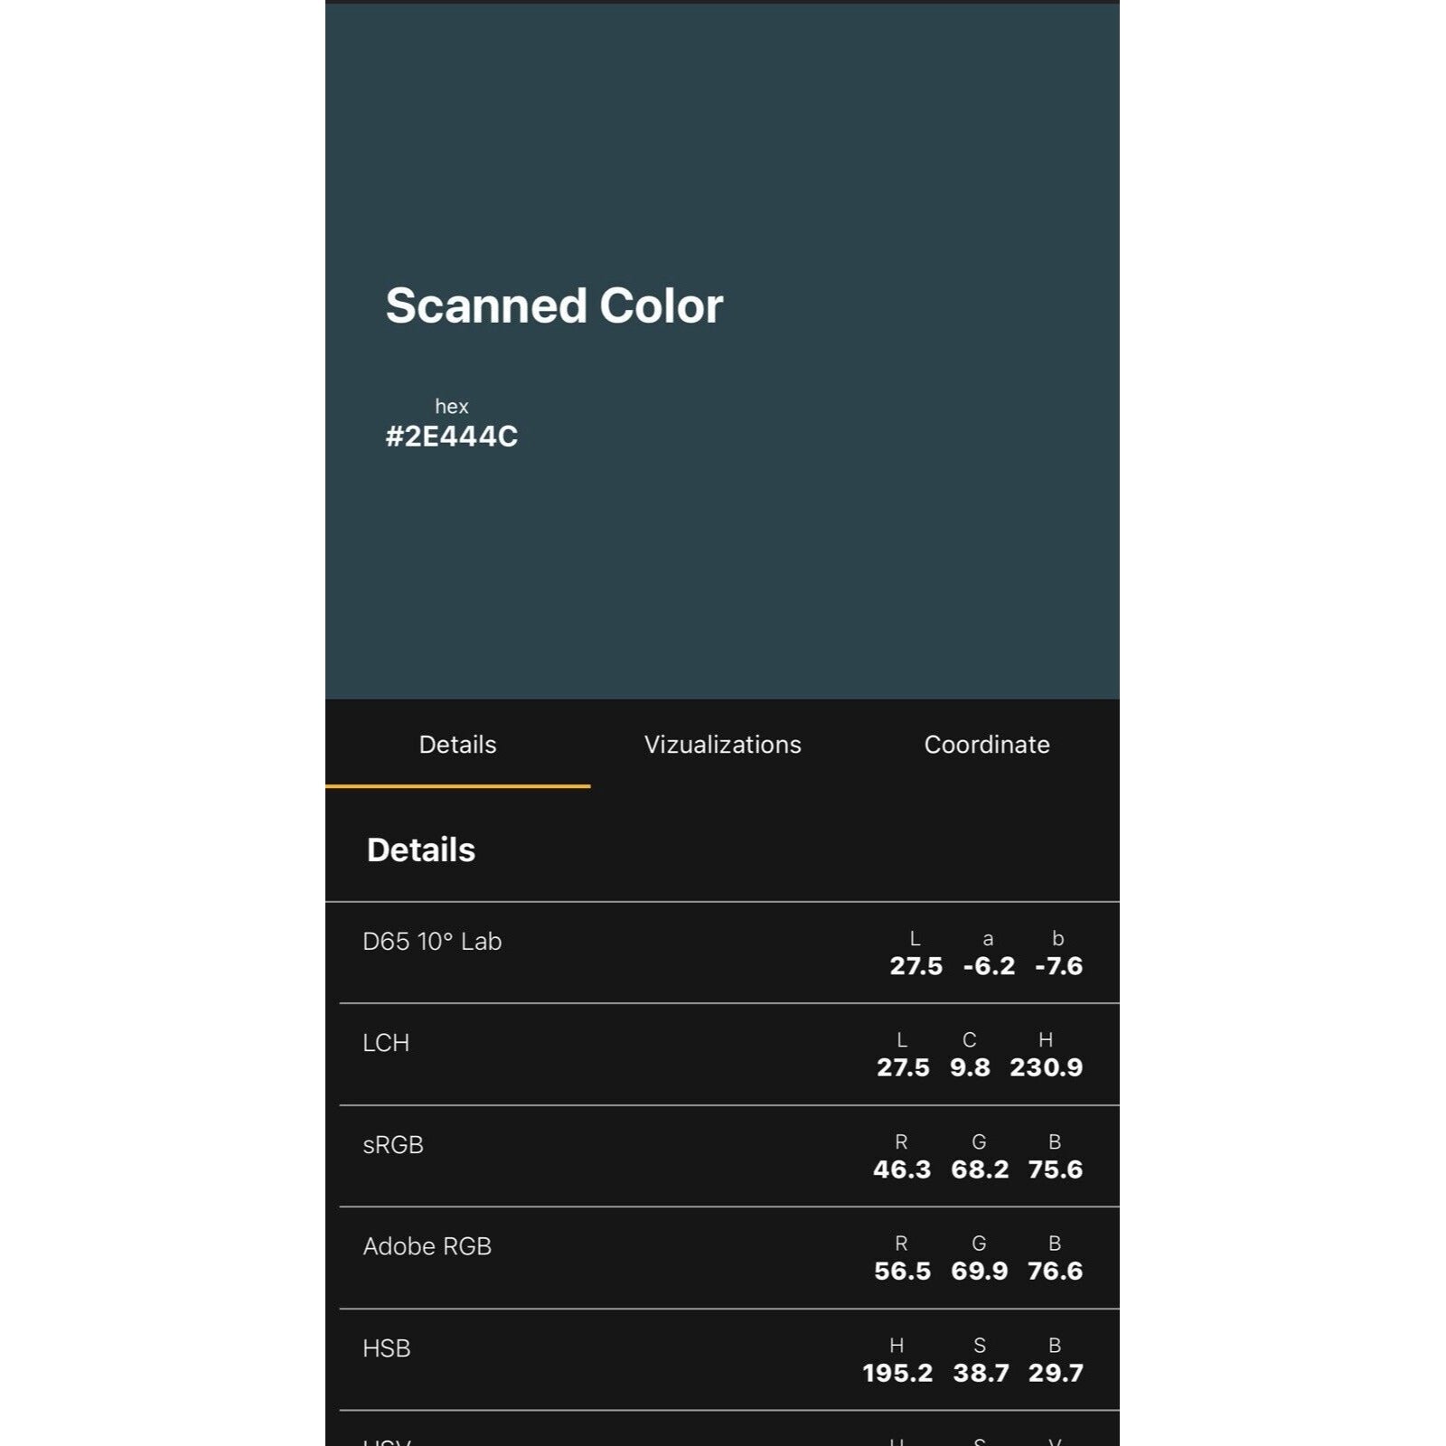The width and height of the screenshot is (1446, 1446).
Task: Select the HSB row label
Action: tap(387, 1348)
